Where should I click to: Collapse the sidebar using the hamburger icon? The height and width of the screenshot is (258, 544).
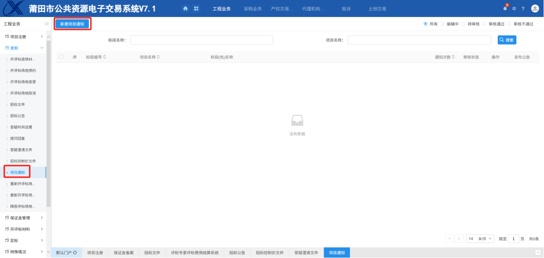(47, 24)
